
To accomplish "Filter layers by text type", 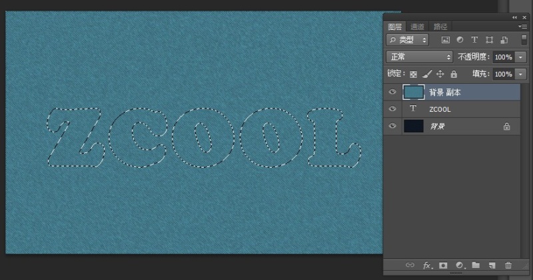I will [474, 41].
